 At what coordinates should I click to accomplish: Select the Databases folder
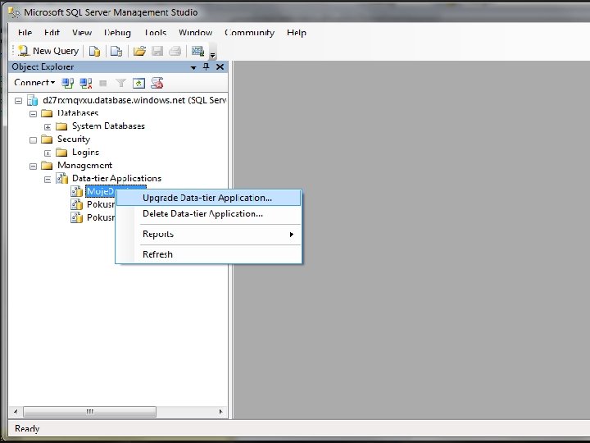(x=78, y=113)
